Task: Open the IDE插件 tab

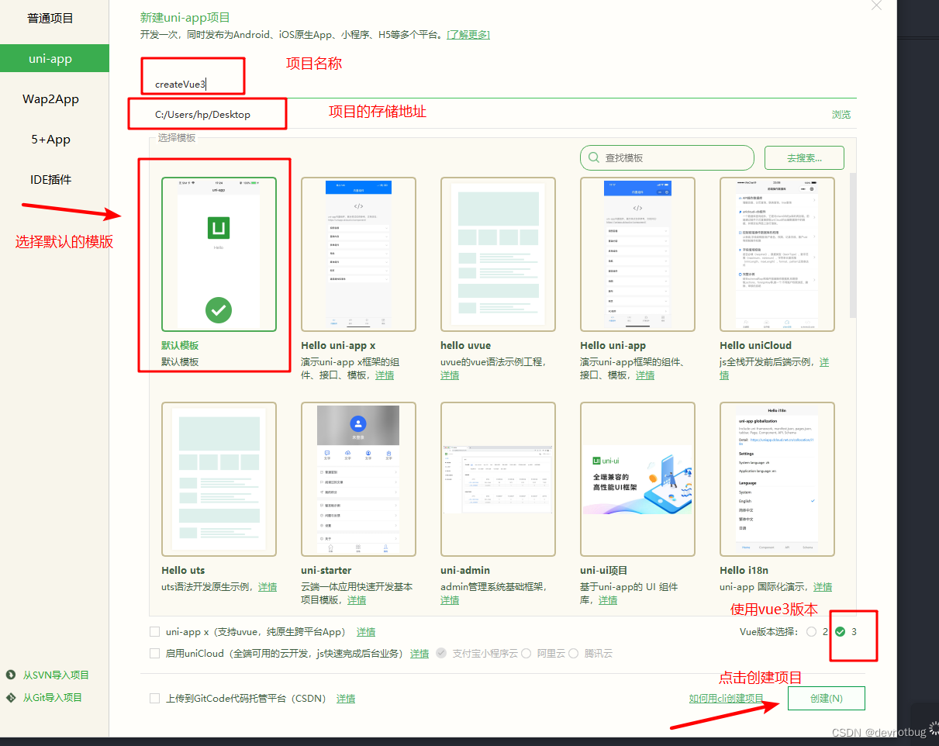Action: coord(50,180)
